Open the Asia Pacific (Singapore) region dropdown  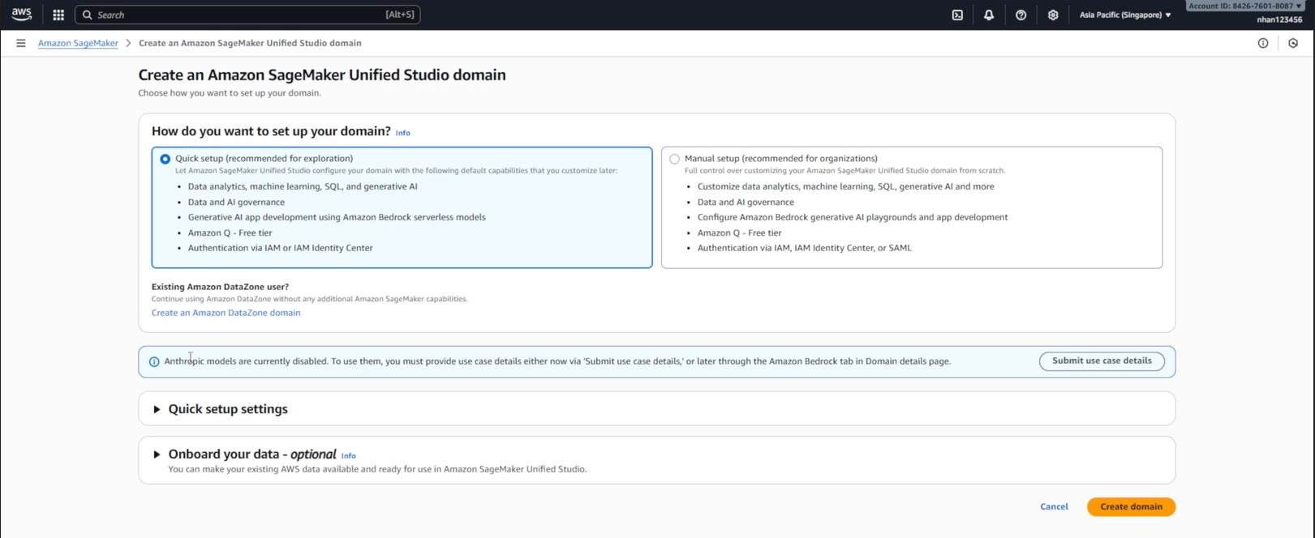pos(1125,15)
